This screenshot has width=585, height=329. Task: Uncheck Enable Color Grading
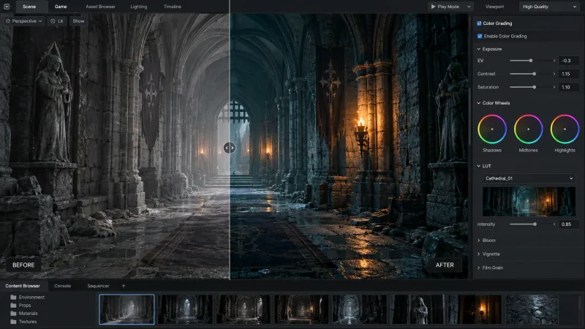point(480,36)
